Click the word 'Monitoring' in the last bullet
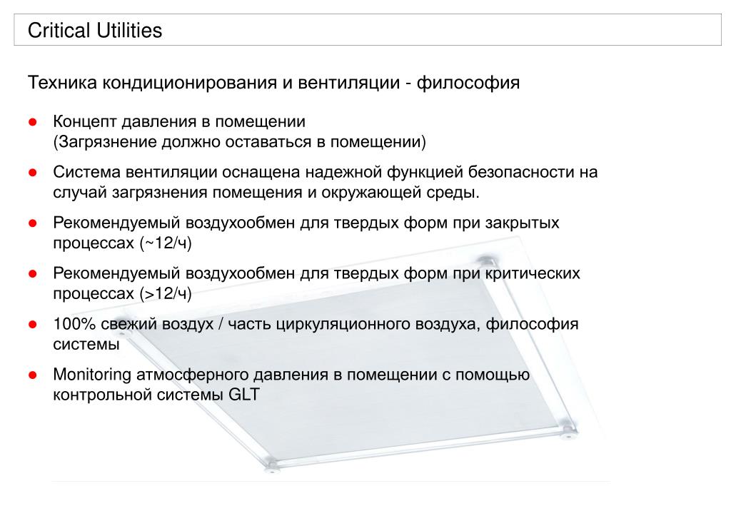Screen dimensions: 731x506 92,375
